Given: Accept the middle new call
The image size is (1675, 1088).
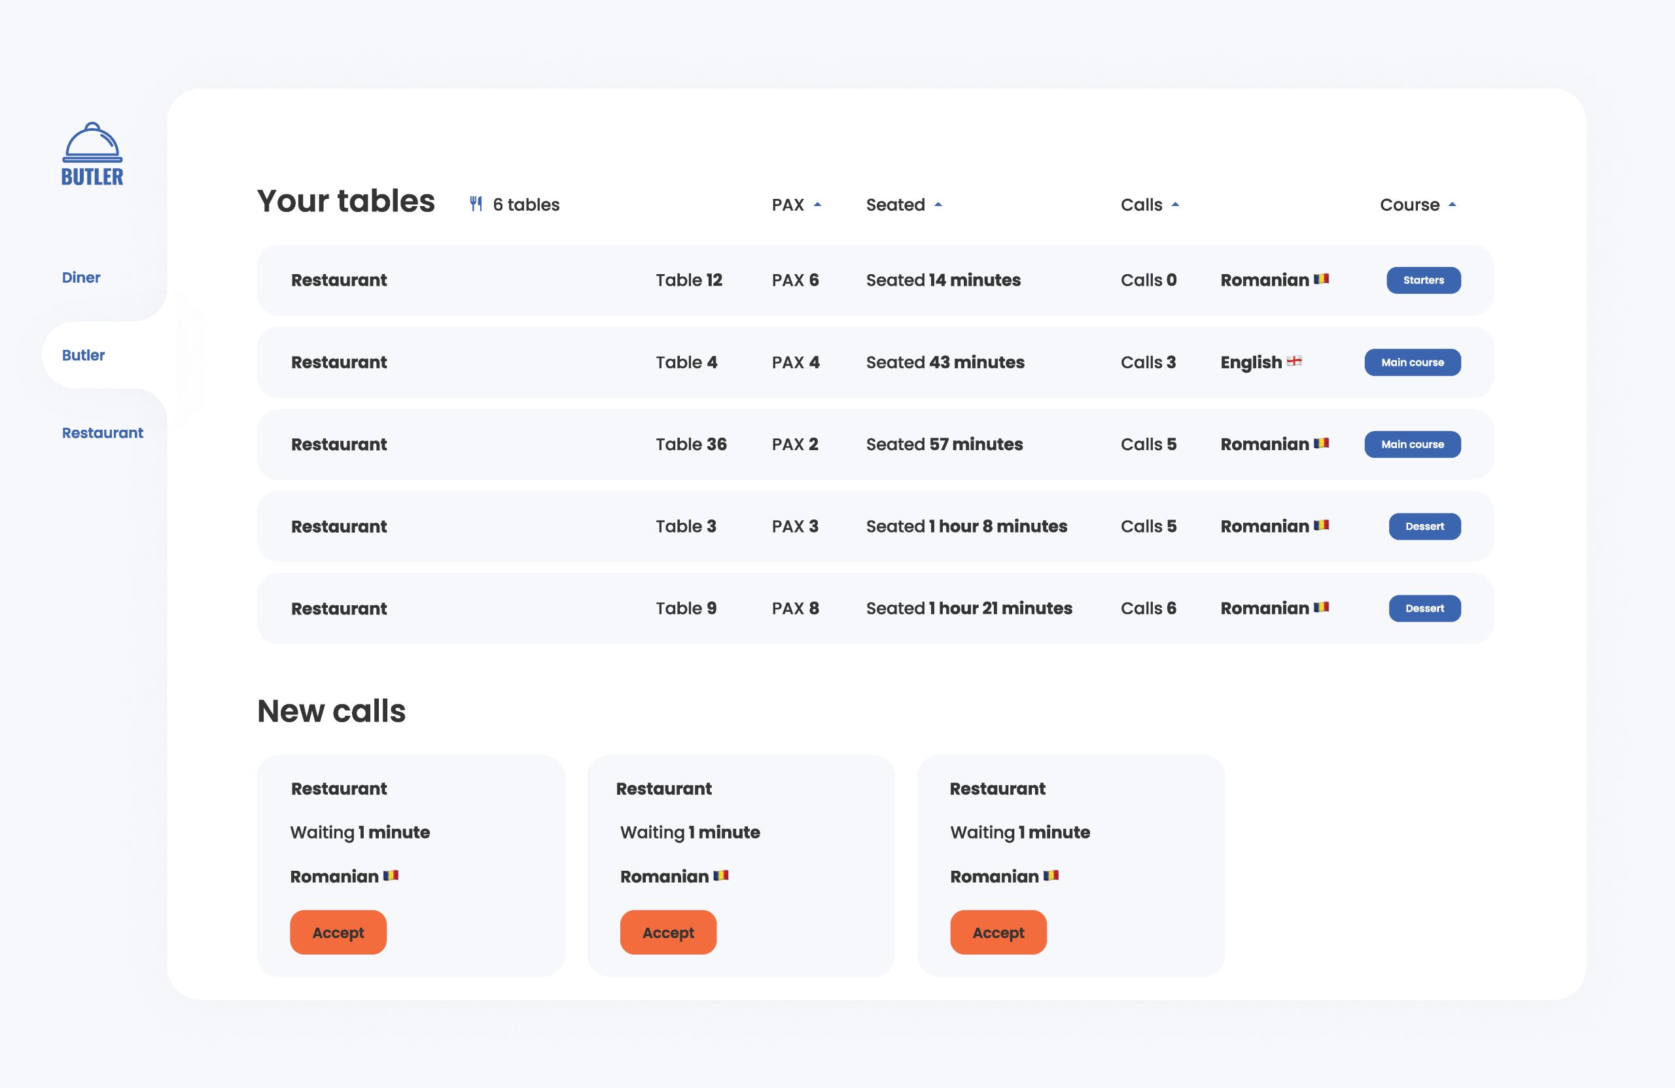Looking at the screenshot, I should coord(668,932).
